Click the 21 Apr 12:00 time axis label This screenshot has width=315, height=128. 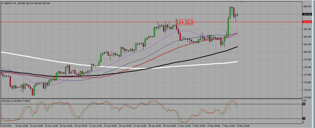pos(96,126)
